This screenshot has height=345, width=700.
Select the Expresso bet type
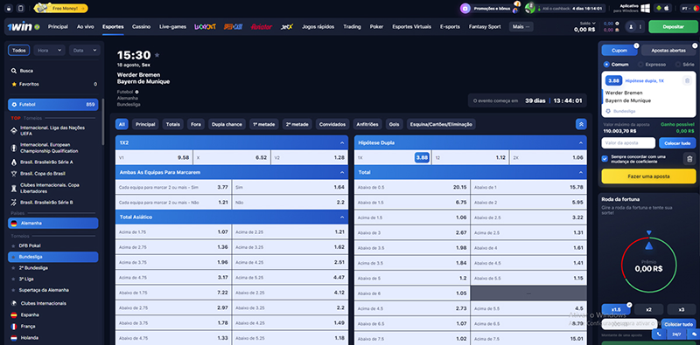coord(653,65)
